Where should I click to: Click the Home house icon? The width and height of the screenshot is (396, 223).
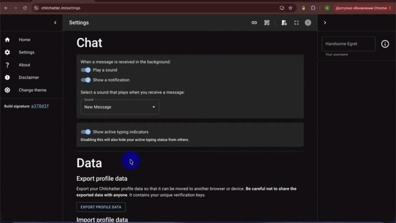7,40
